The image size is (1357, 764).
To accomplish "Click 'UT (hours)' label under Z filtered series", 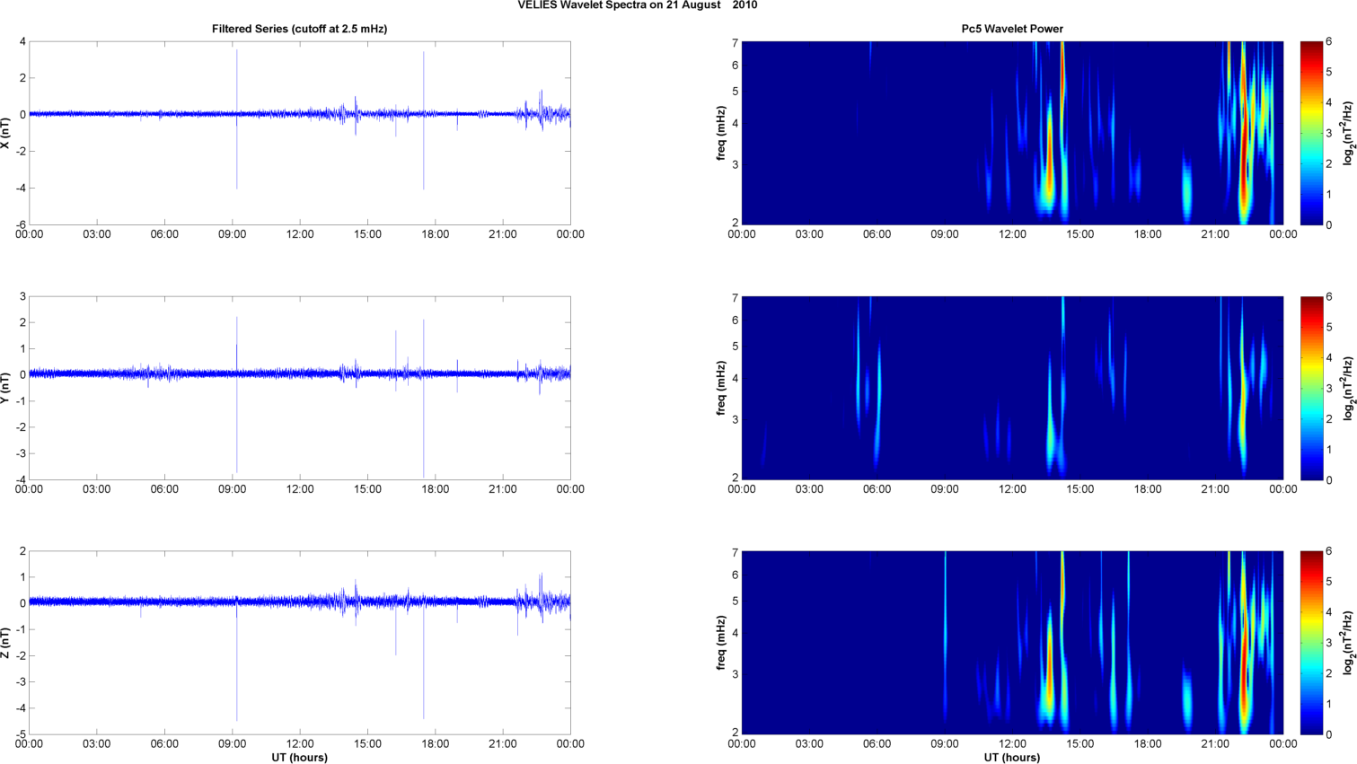I will click(x=299, y=758).
